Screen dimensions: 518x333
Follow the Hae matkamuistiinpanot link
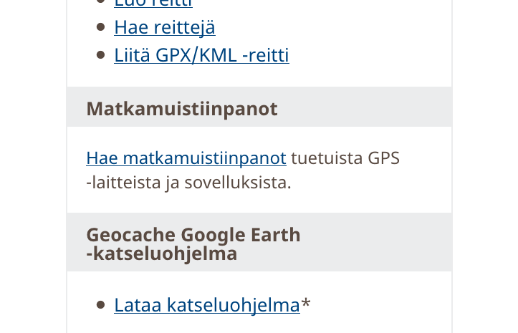pos(186,158)
